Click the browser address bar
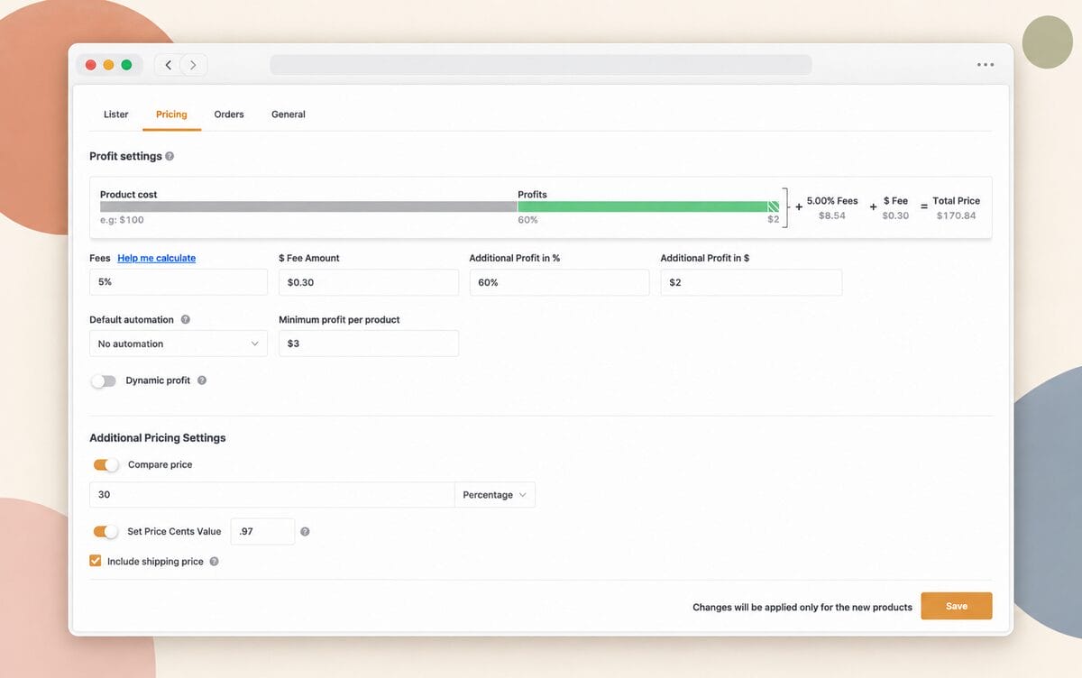Image resolution: width=1082 pixels, height=678 pixels. point(541,65)
